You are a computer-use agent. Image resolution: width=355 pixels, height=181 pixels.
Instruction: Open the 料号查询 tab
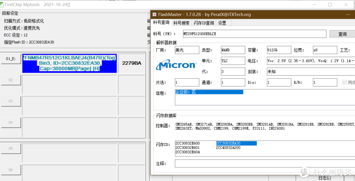[161, 23]
